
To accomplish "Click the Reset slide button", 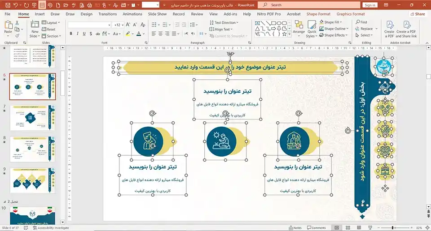I will click(x=48, y=29).
